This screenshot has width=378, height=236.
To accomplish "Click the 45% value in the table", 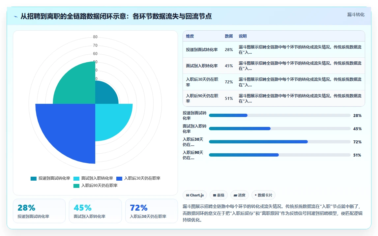I will click(229, 66).
